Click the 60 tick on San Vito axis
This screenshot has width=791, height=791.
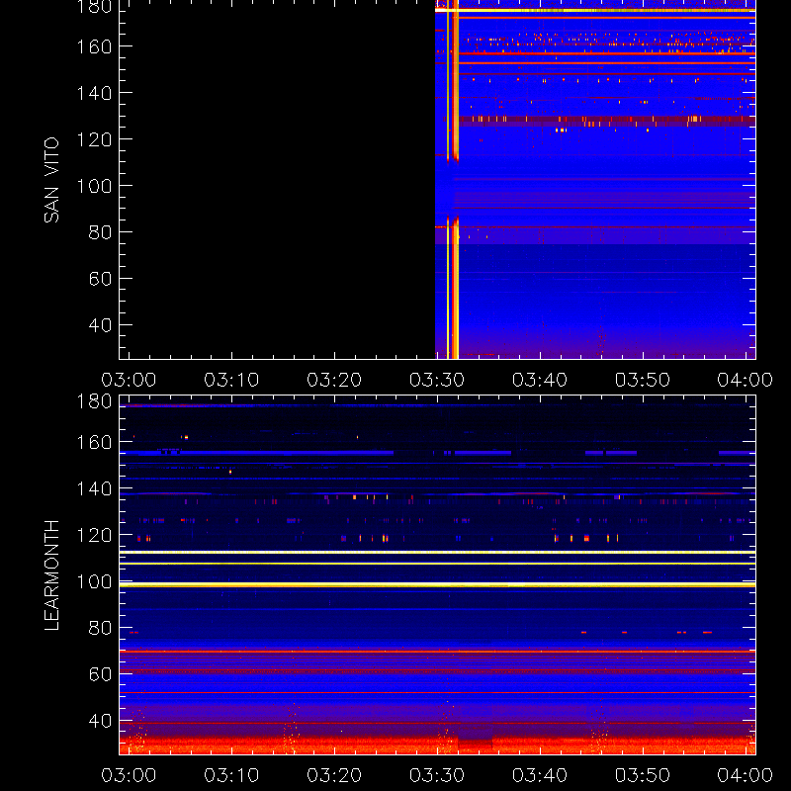pyautogui.click(x=101, y=279)
